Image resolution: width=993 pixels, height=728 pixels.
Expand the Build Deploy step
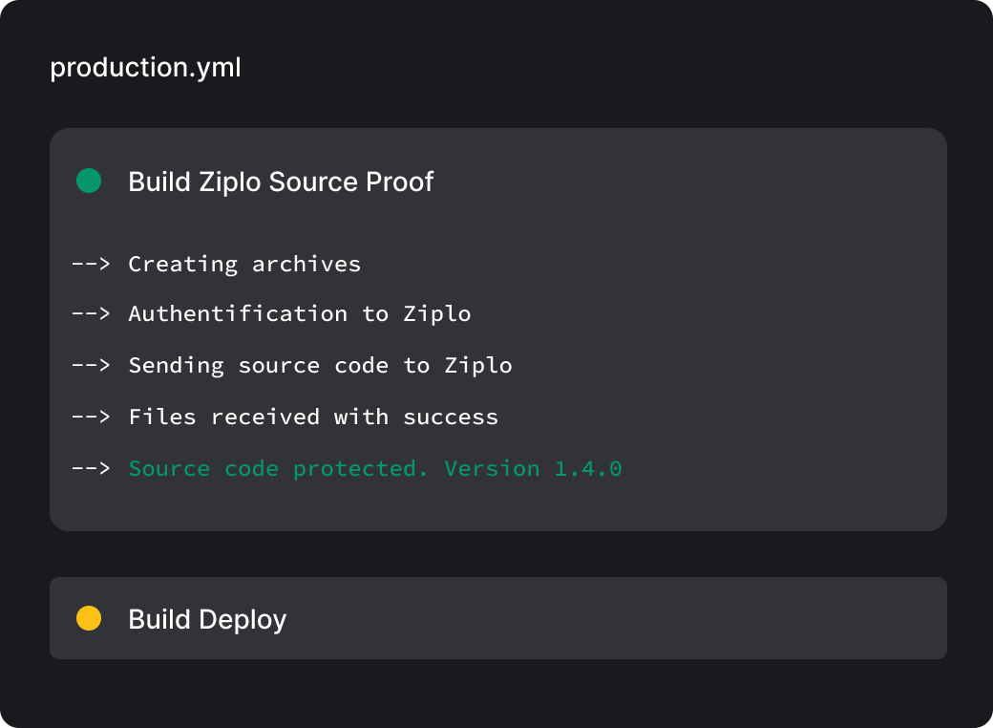point(497,618)
